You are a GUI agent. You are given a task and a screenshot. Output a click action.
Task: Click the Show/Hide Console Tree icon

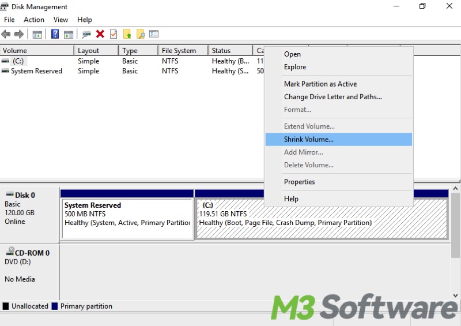[x=37, y=35]
